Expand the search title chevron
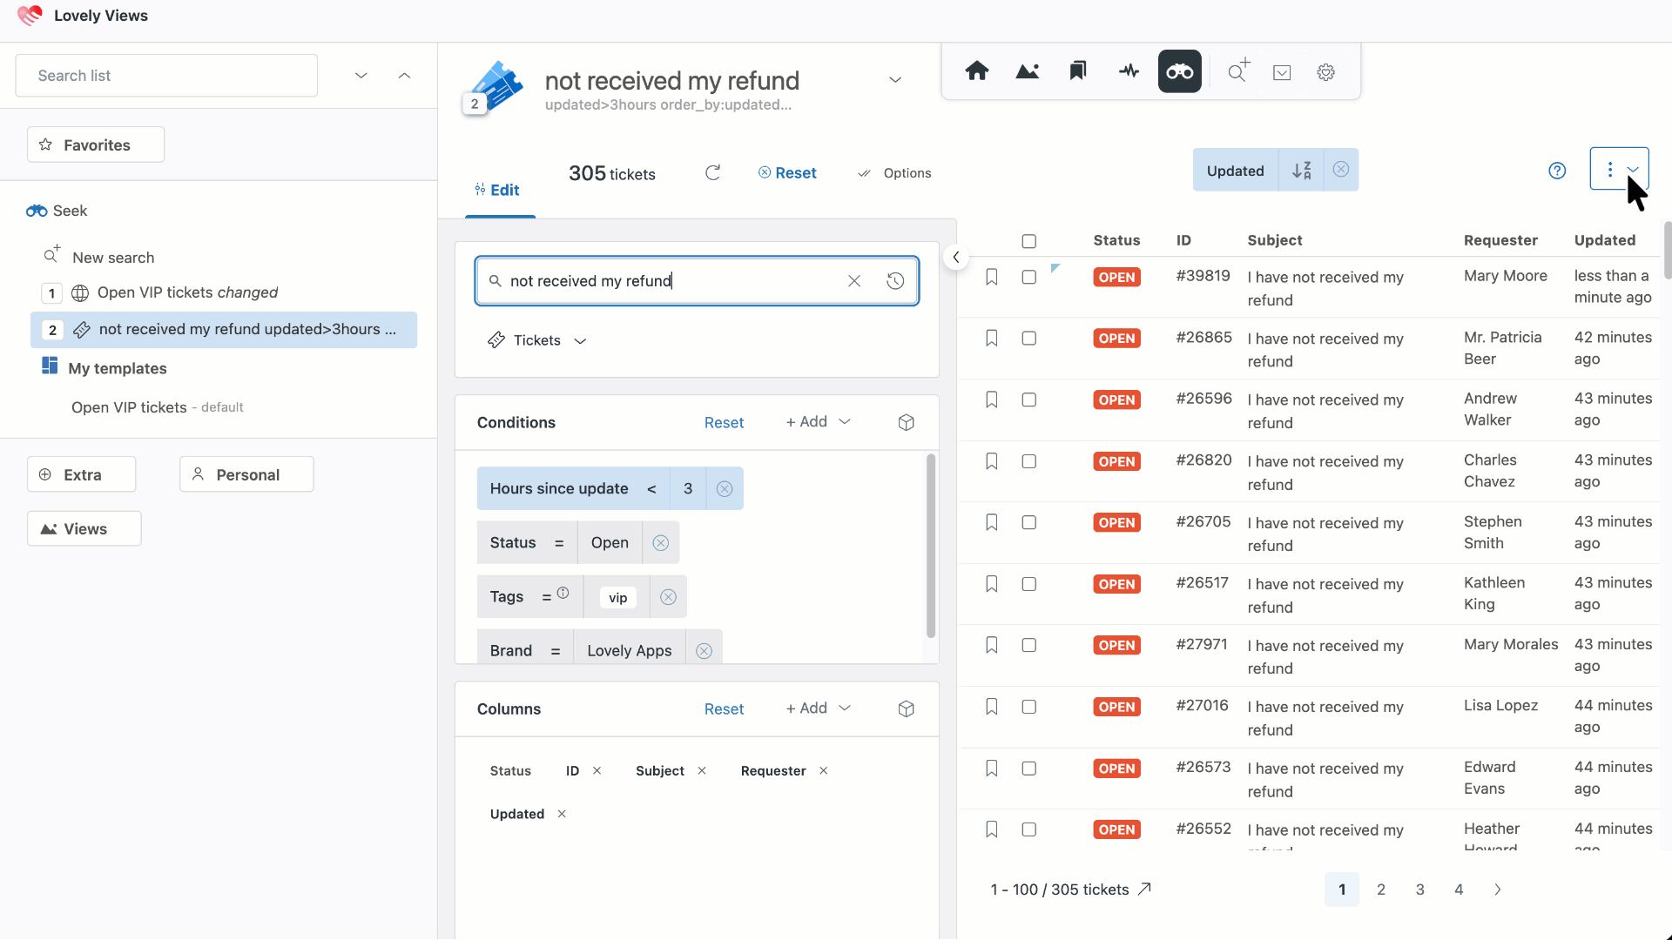 click(x=895, y=80)
